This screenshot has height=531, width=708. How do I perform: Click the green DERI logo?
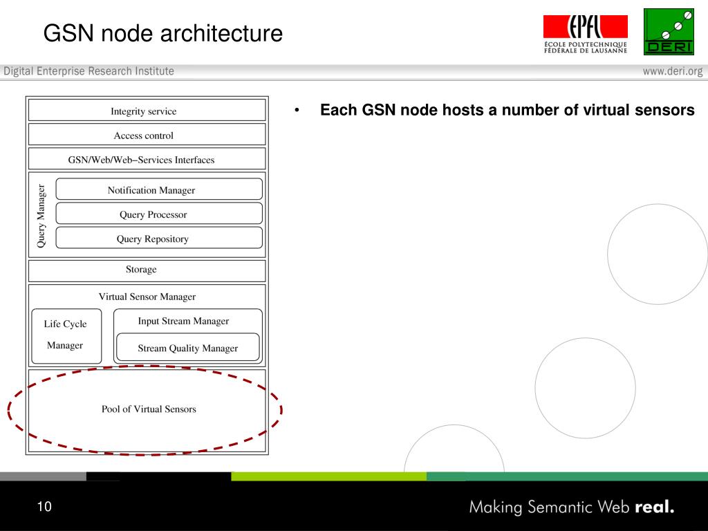[669, 32]
